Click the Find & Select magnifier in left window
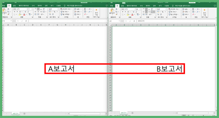The height and width of the screenshot is (118, 219). (x=89, y=12)
